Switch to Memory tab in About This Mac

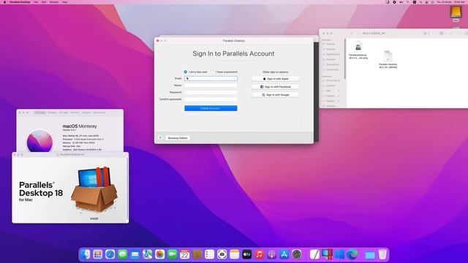(x=75, y=113)
